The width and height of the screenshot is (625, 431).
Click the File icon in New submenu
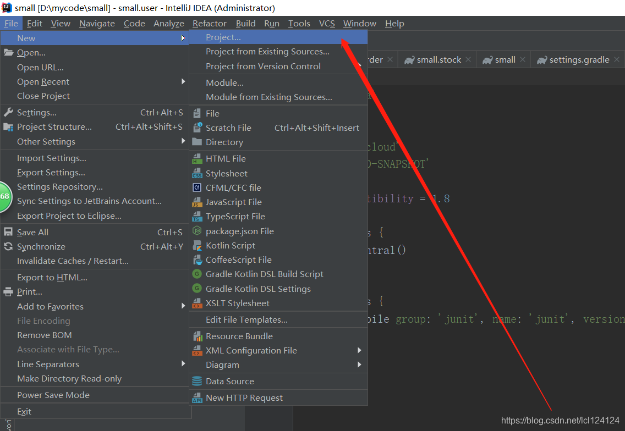[x=197, y=114]
